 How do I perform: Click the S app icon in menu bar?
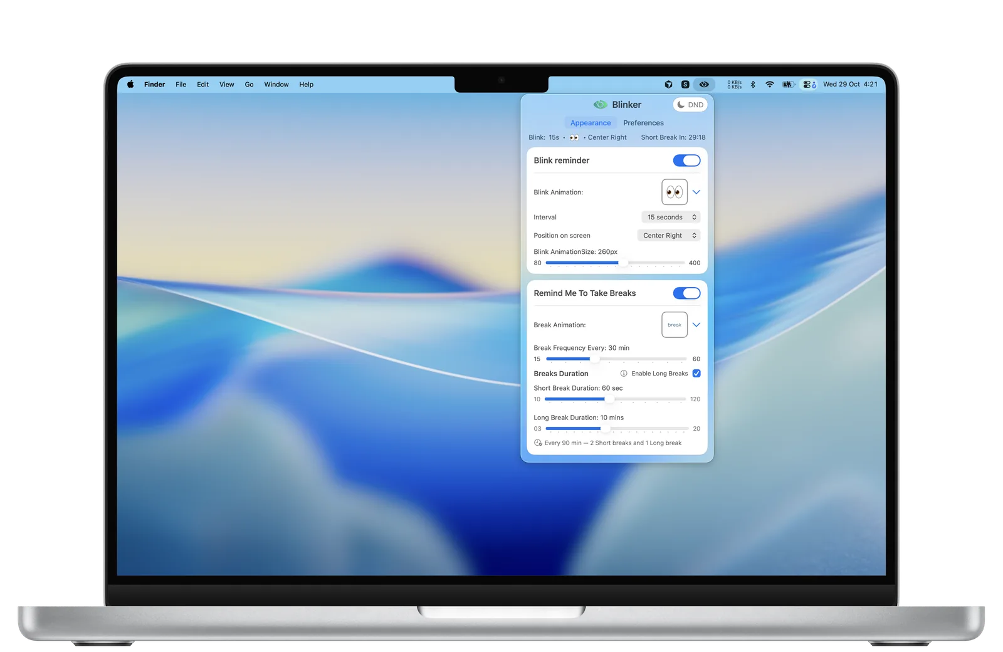click(685, 84)
